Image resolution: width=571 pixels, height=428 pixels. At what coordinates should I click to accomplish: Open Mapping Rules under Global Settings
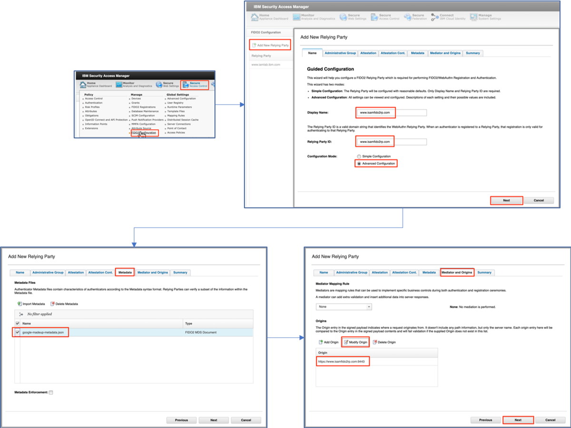(x=176, y=116)
